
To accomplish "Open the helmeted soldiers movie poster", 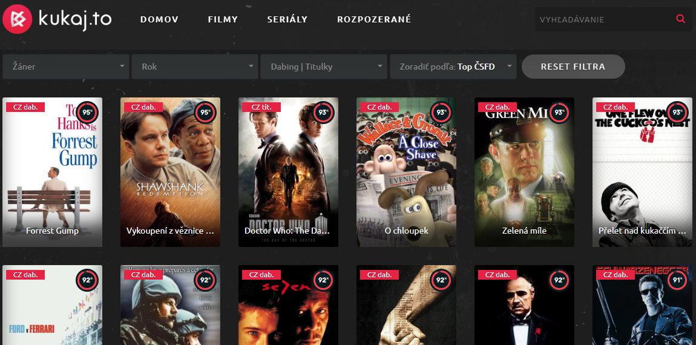I will point(171,306).
